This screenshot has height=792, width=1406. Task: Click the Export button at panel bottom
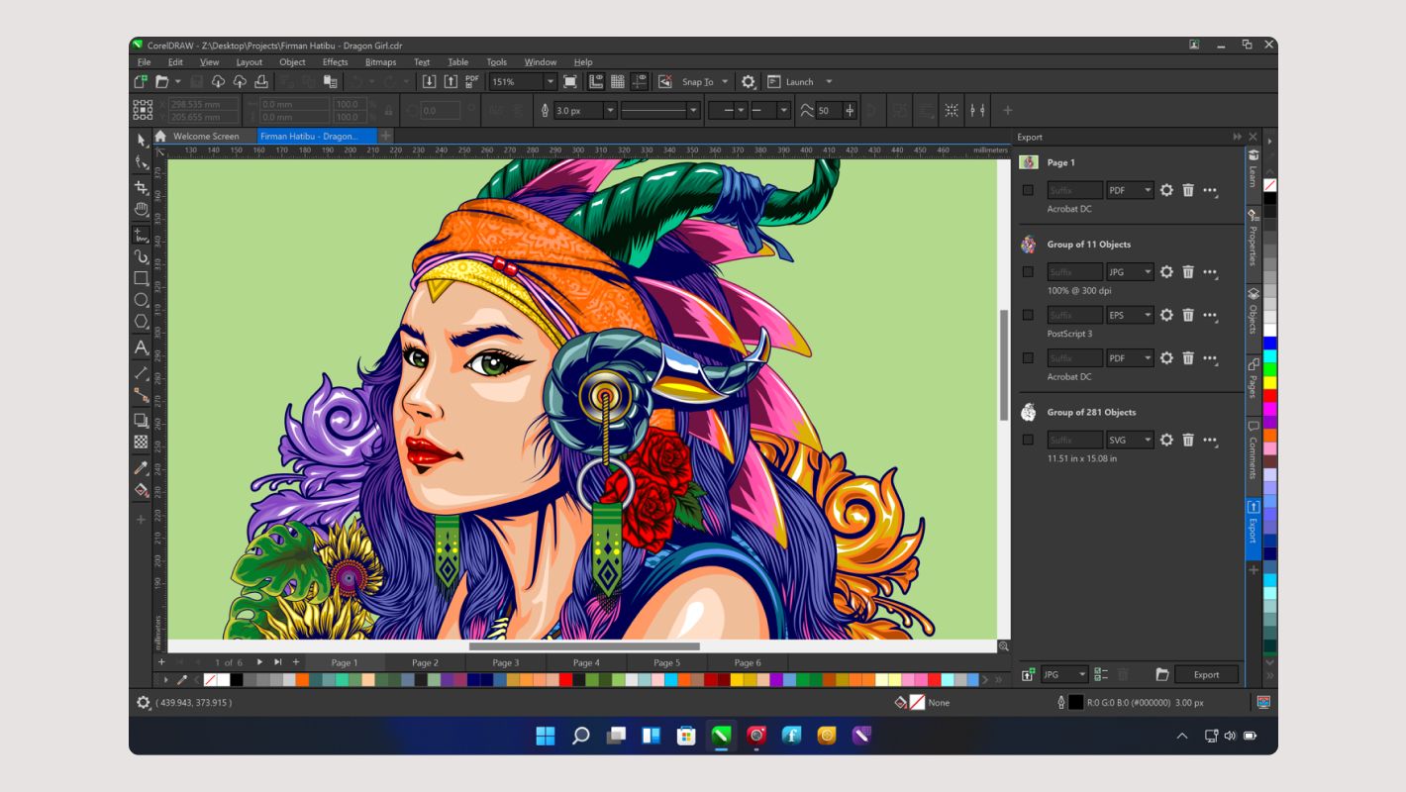[1206, 674]
